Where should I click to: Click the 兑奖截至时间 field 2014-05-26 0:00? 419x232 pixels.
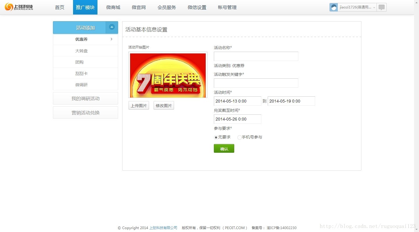237,119
